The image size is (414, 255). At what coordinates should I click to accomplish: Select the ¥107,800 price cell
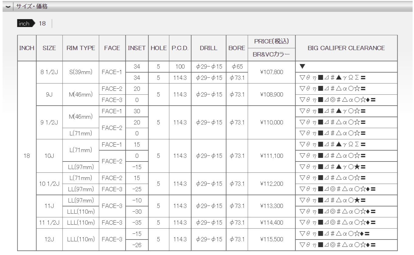pyautogui.click(x=271, y=72)
